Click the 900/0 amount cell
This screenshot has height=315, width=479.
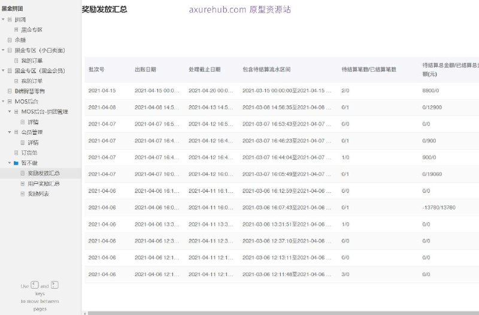tap(429, 157)
